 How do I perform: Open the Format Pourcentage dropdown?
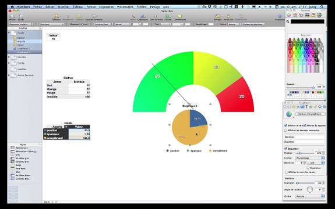tap(310, 158)
